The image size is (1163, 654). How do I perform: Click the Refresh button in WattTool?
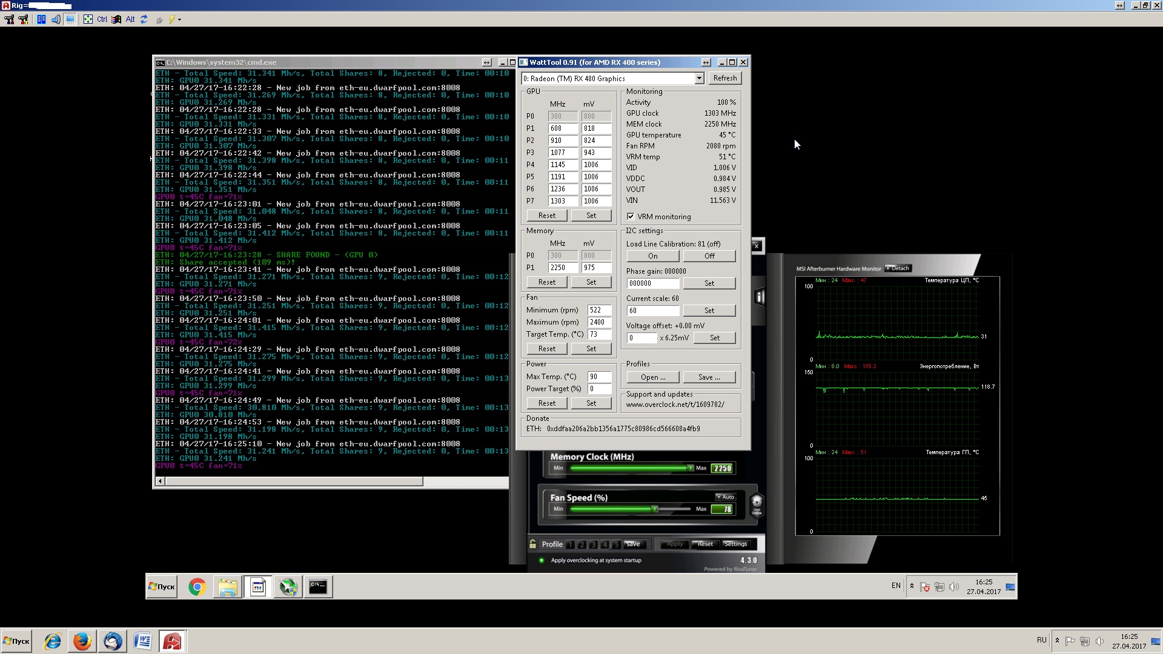pyautogui.click(x=724, y=78)
